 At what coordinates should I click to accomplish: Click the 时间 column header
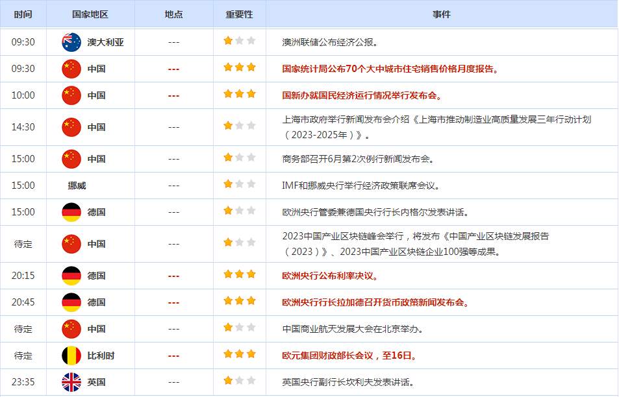tap(23, 14)
